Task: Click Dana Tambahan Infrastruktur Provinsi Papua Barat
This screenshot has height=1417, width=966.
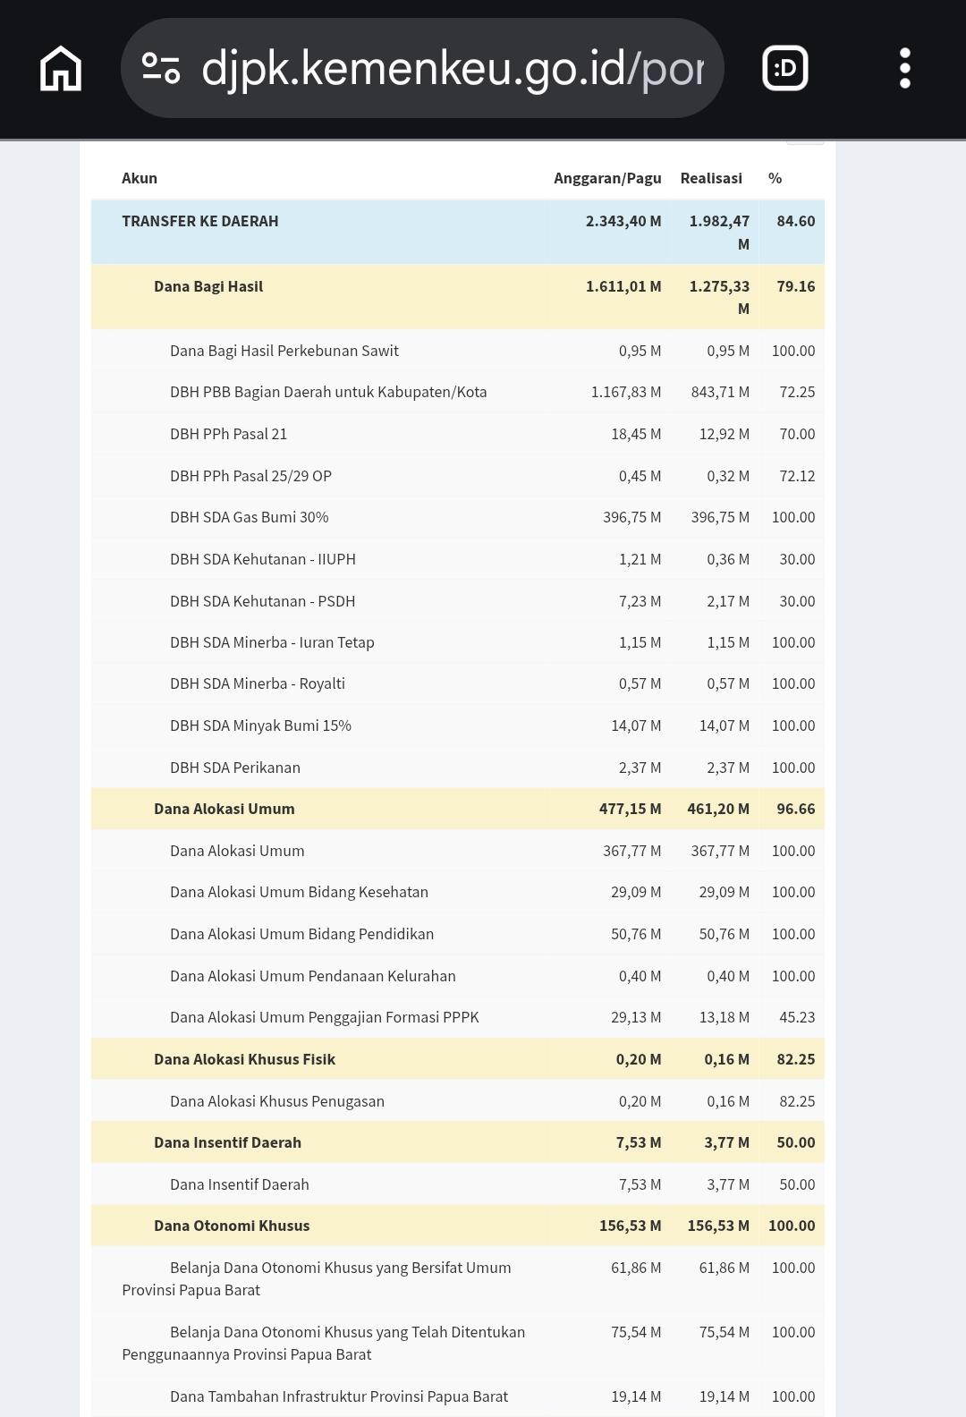Action: [x=339, y=1396]
